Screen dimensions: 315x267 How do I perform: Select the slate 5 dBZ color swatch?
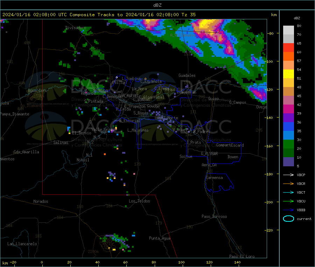288,162
